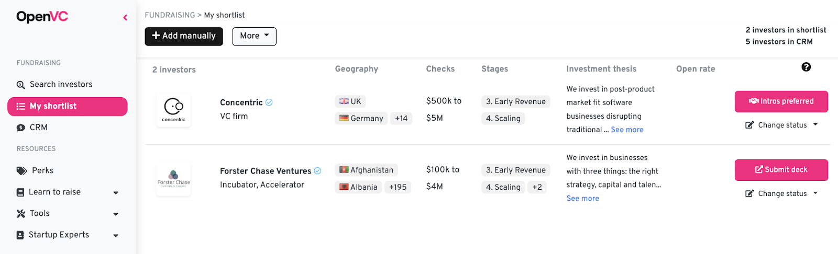Open the help question mark icon
Viewport: 838px width, 254px height.
pyautogui.click(x=806, y=67)
